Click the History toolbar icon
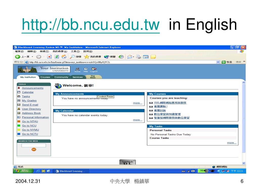This screenshot has height=194, width=259. [x=121, y=57]
